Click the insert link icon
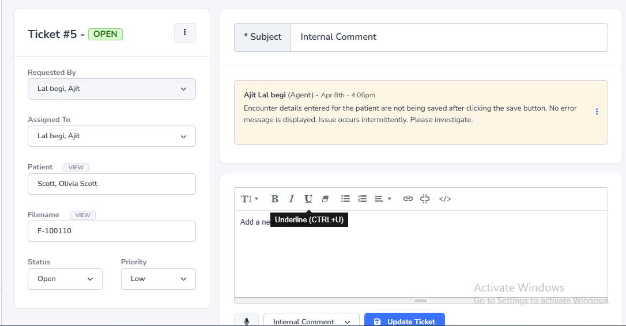Viewport: 626px width, 326px height. [408, 199]
